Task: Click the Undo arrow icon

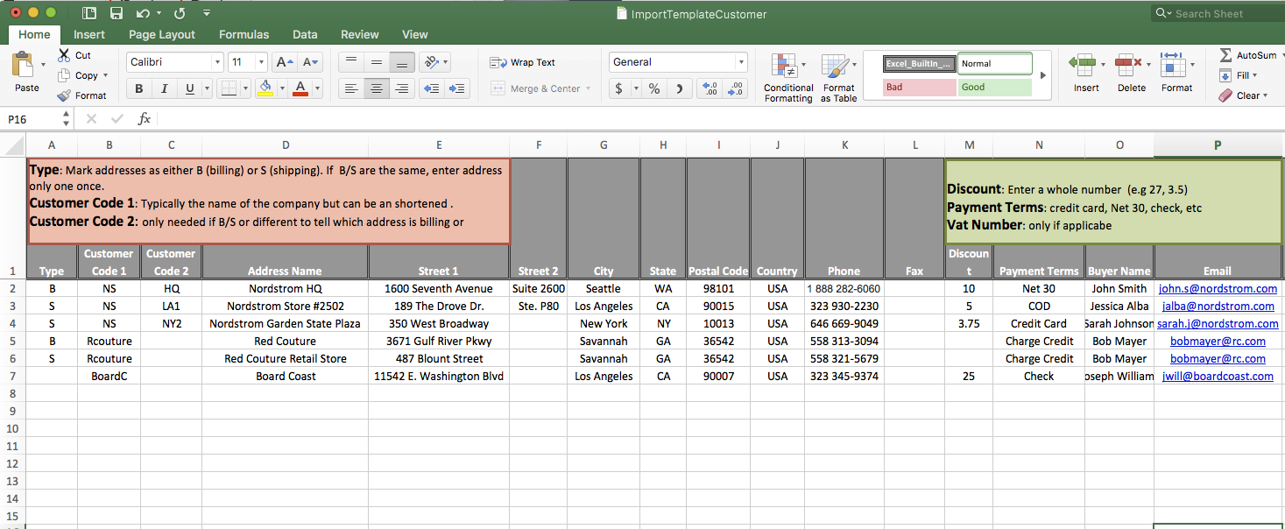Action: [143, 14]
